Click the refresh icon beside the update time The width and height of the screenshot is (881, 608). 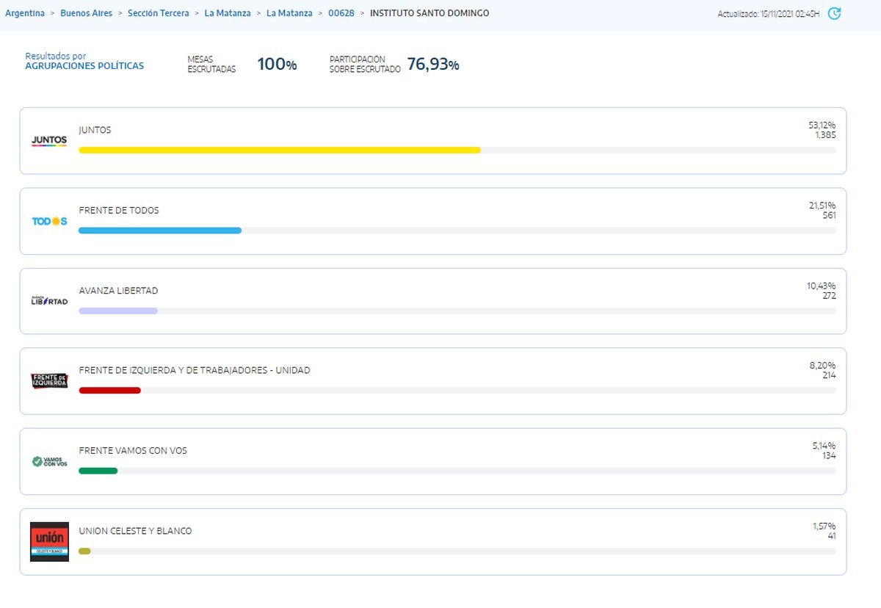click(833, 13)
